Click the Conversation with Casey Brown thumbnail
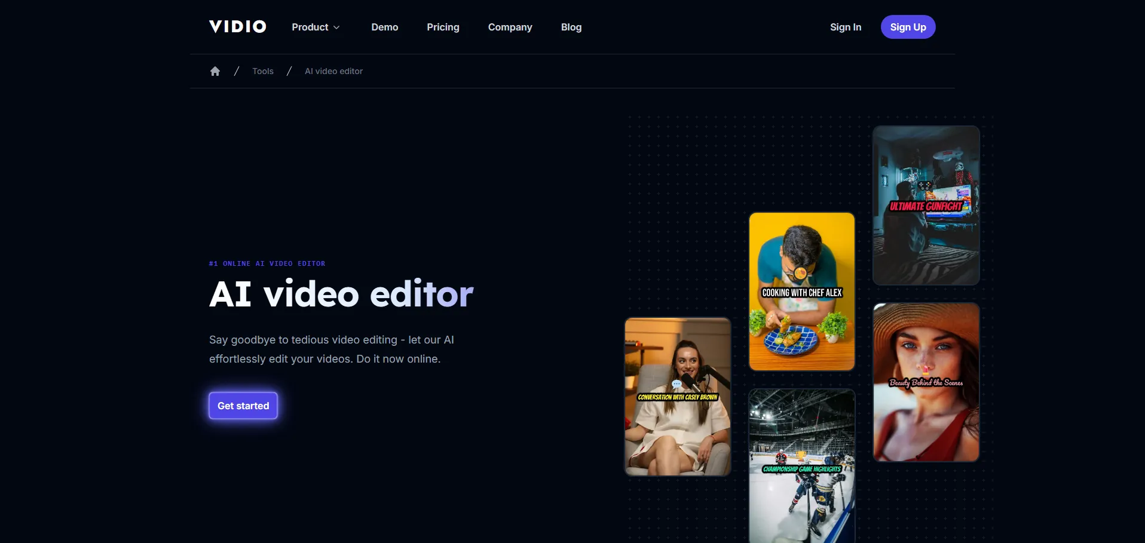This screenshot has width=1145, height=543. click(x=677, y=397)
